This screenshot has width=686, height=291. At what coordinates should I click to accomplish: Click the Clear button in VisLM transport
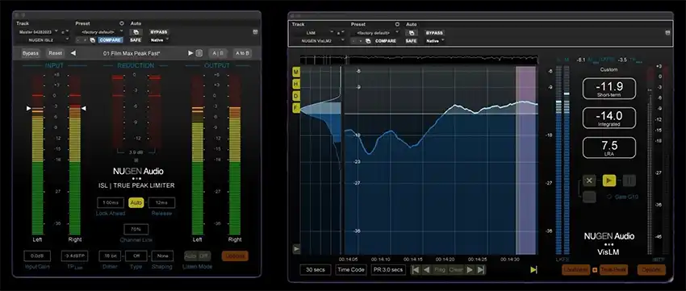(456, 270)
